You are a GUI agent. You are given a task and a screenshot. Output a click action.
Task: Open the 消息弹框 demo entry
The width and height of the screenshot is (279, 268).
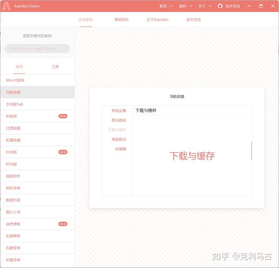(37, 224)
